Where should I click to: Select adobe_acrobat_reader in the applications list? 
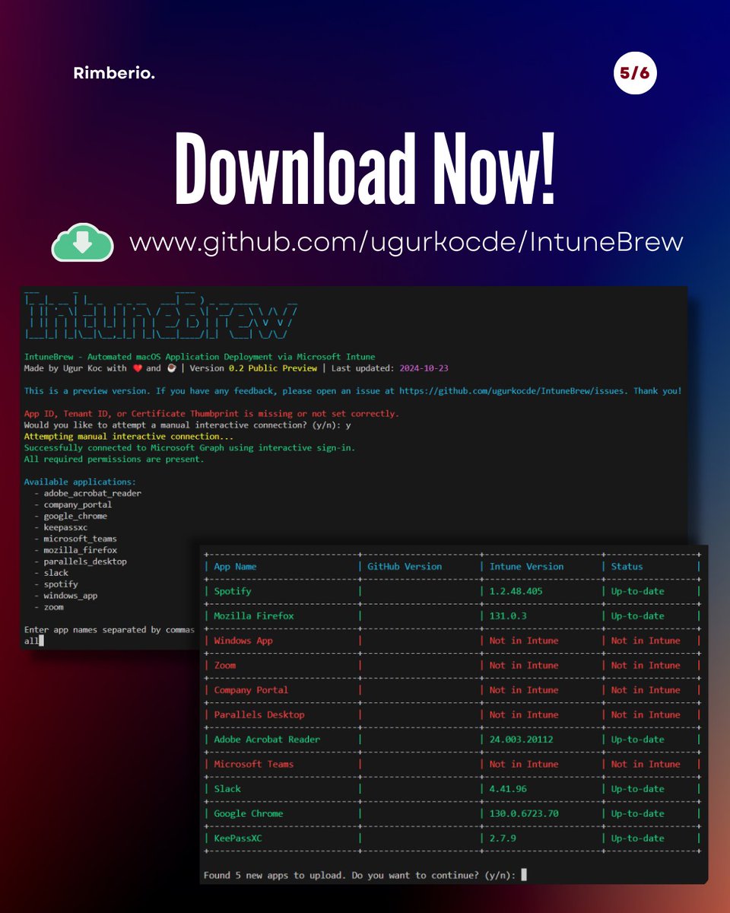click(x=92, y=493)
